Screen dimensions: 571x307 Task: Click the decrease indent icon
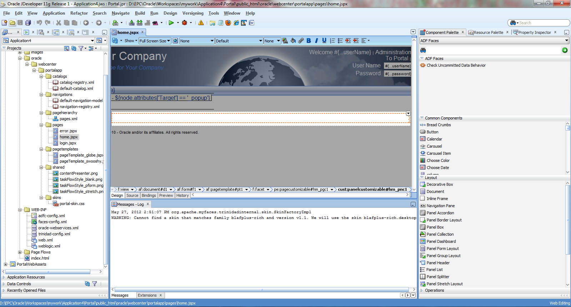click(x=356, y=41)
